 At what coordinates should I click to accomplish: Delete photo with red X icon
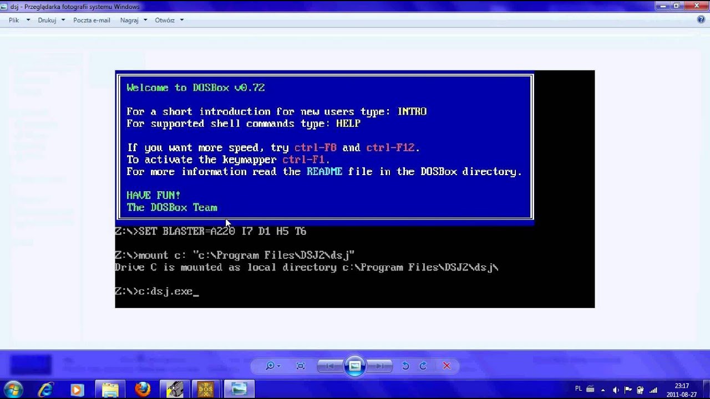point(447,366)
